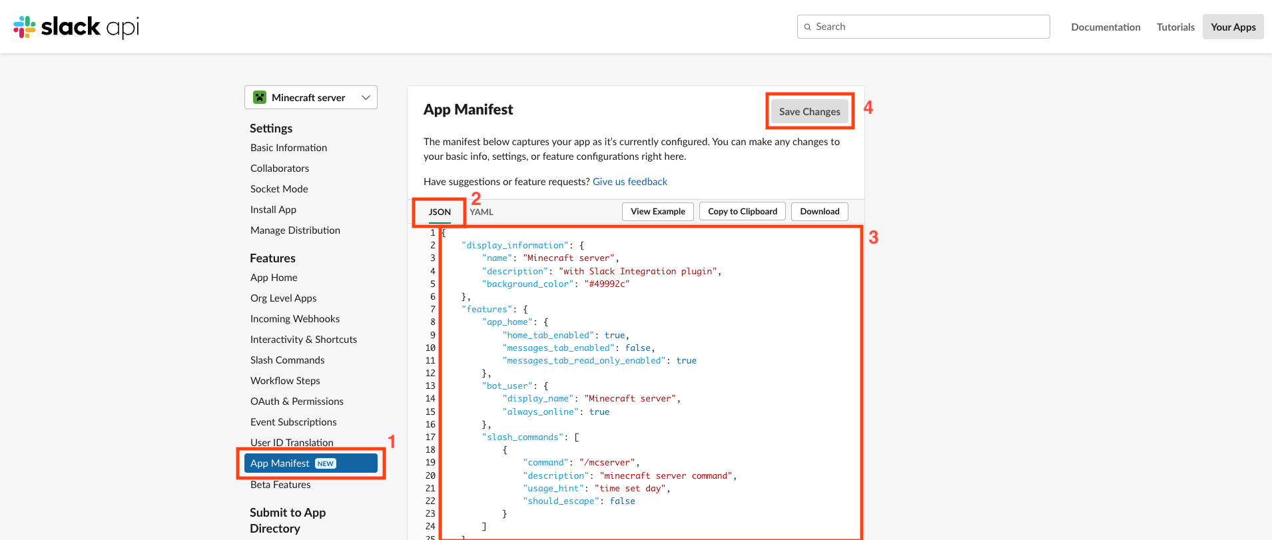Click the "with Slack Integration plugin" description value
Viewport: 1272px width, 540px height.
(638, 271)
